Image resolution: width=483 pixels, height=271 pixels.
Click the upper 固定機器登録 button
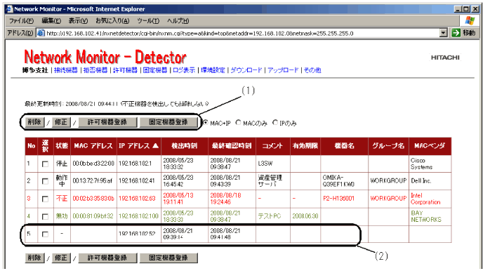coord(168,122)
